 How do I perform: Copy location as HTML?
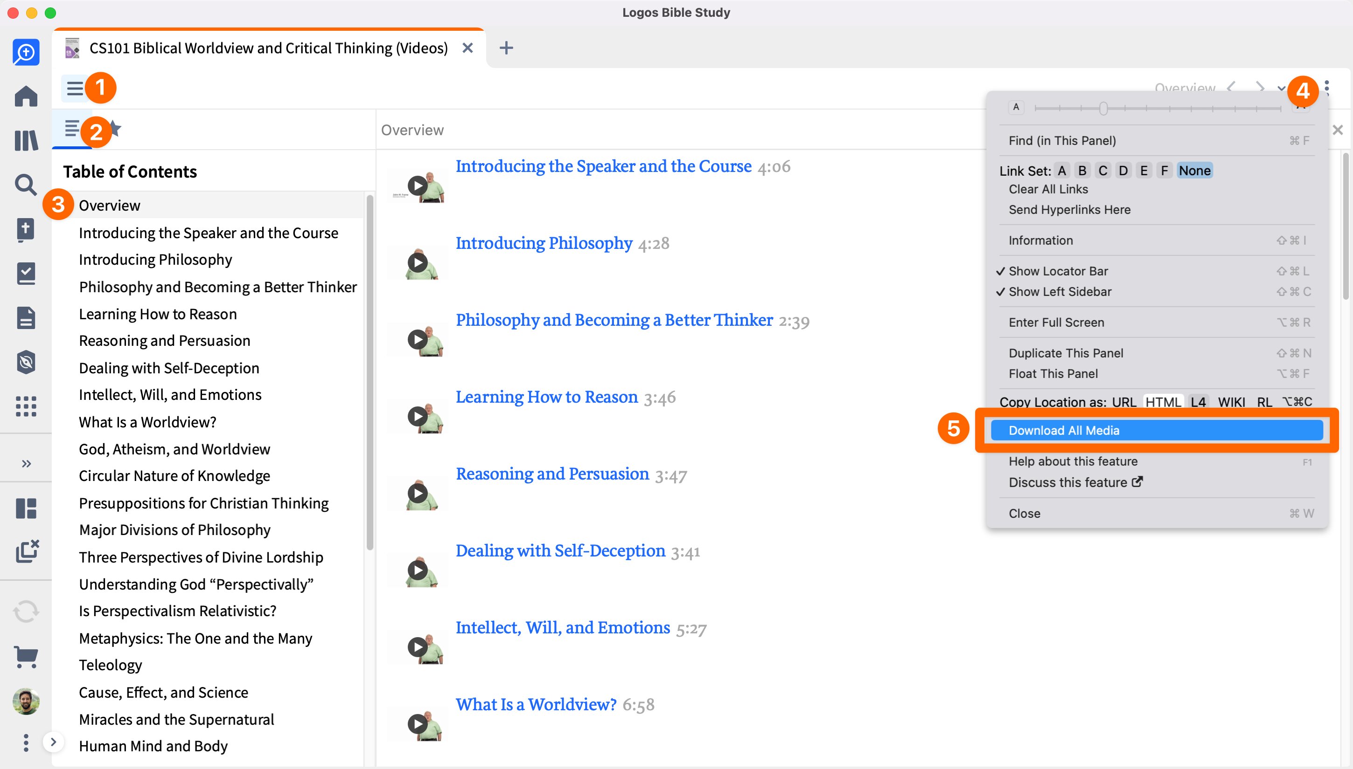pyautogui.click(x=1163, y=402)
